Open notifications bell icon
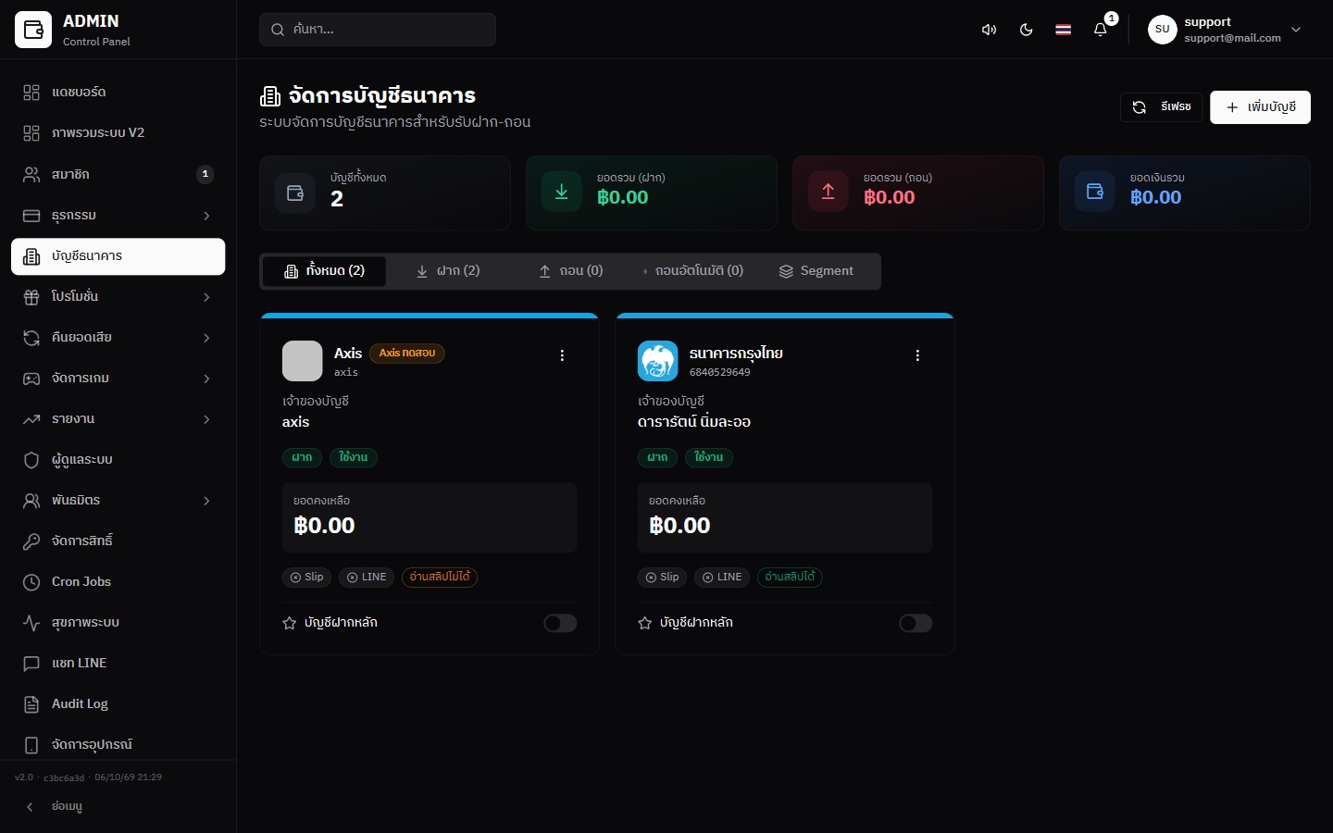The image size is (1333, 833). pyautogui.click(x=1100, y=30)
